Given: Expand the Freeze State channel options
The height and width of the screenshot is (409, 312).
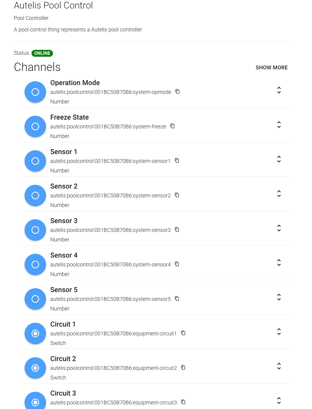Looking at the screenshot, I should [279, 125].
